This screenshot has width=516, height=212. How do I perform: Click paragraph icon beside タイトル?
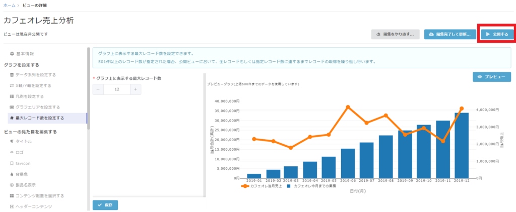pos(12,142)
